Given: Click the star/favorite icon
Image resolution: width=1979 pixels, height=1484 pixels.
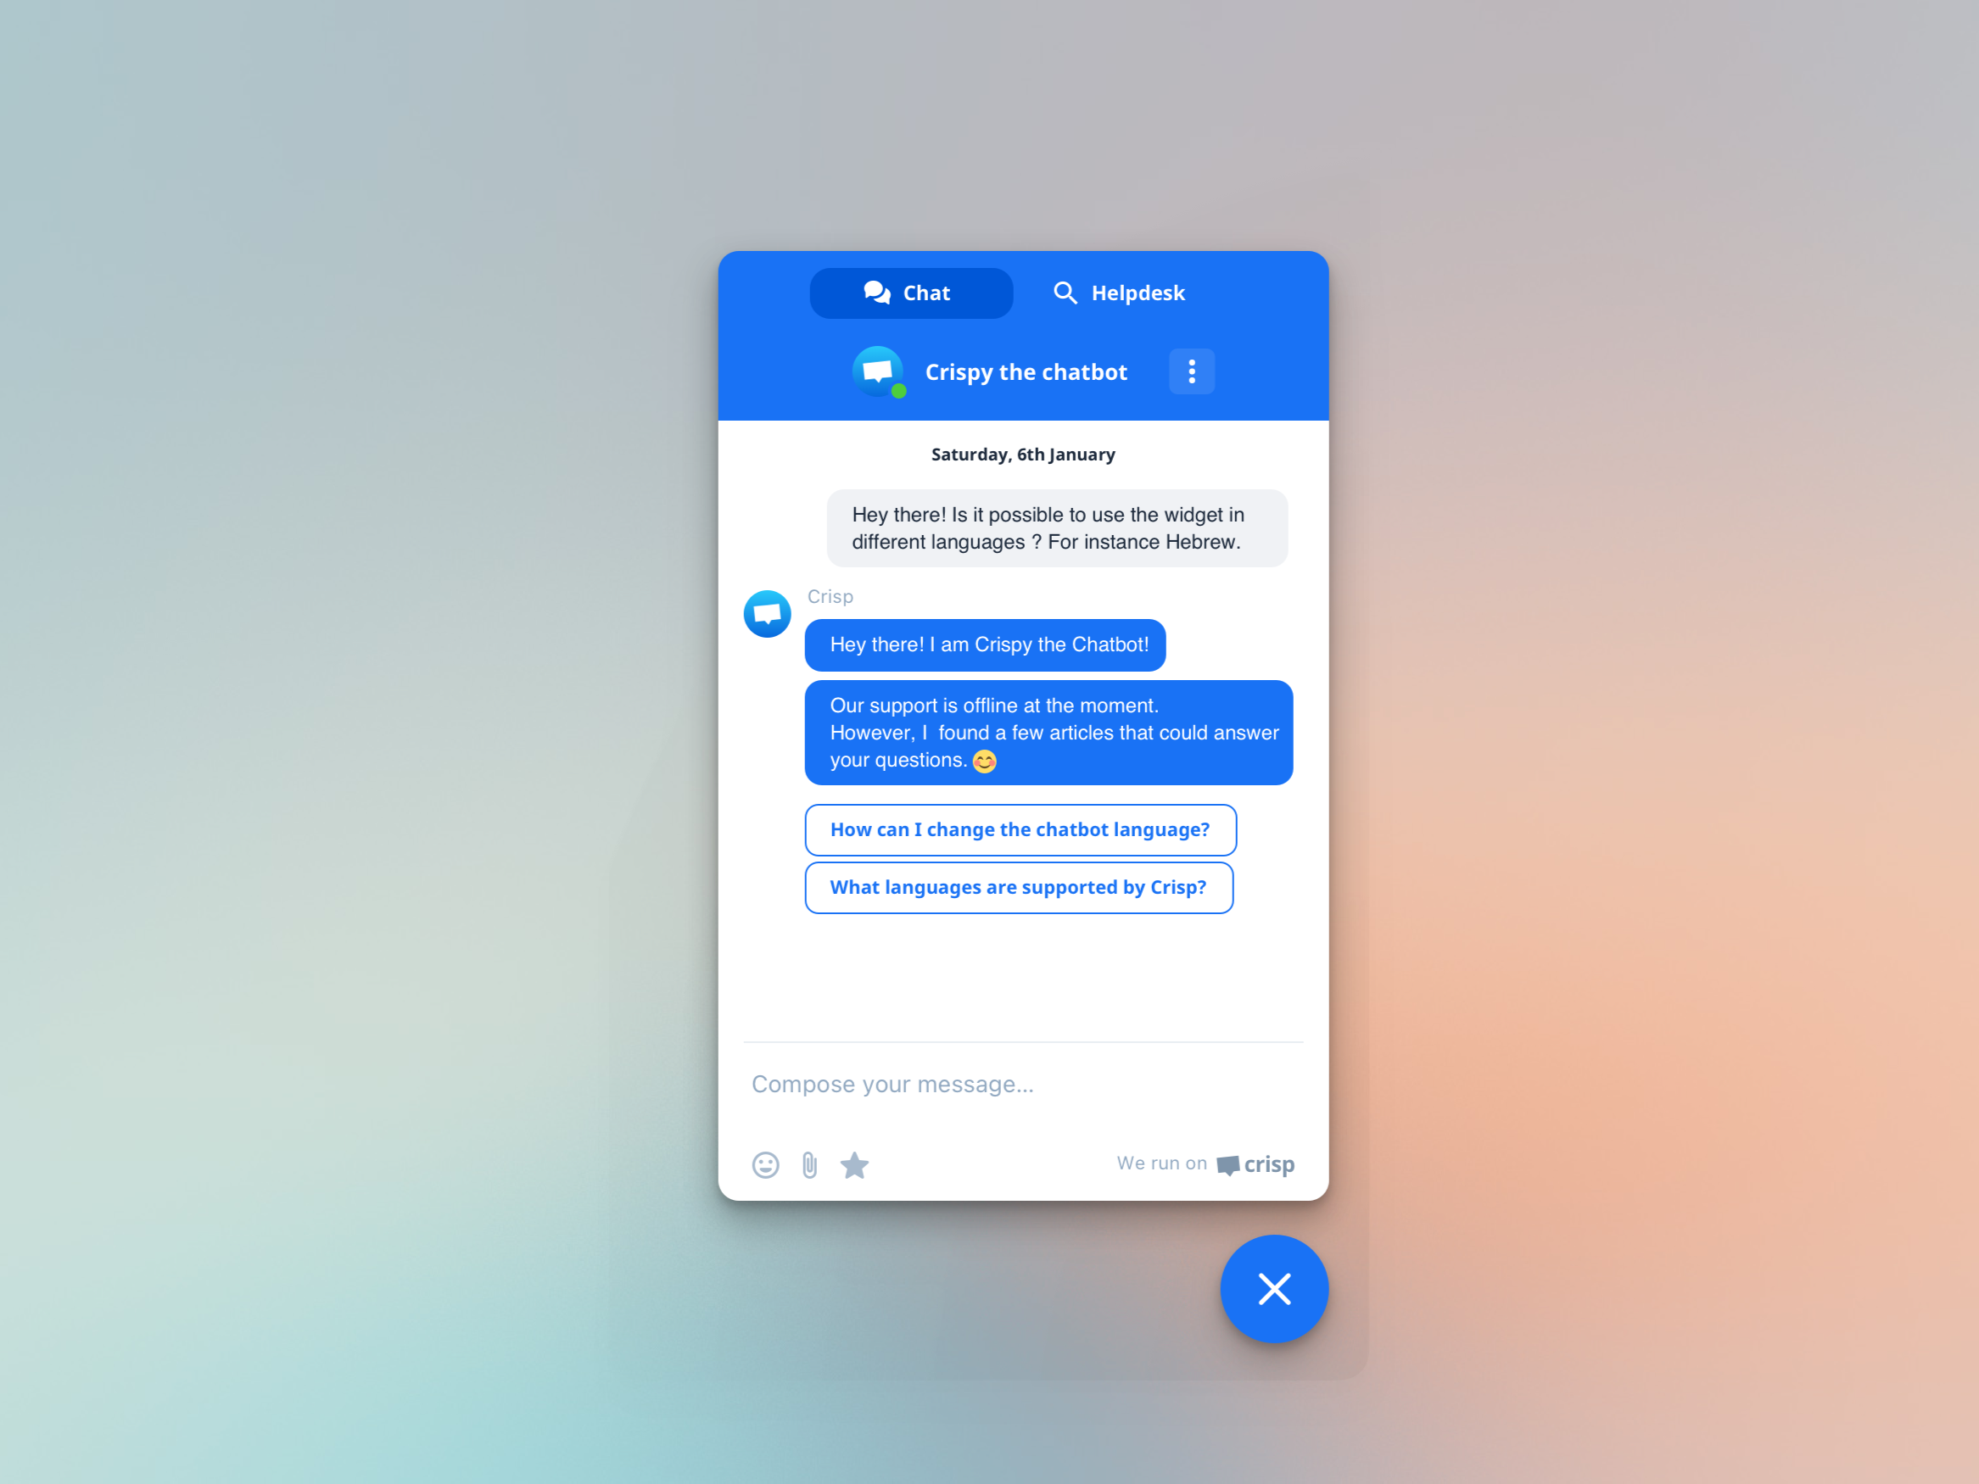Looking at the screenshot, I should tap(854, 1163).
